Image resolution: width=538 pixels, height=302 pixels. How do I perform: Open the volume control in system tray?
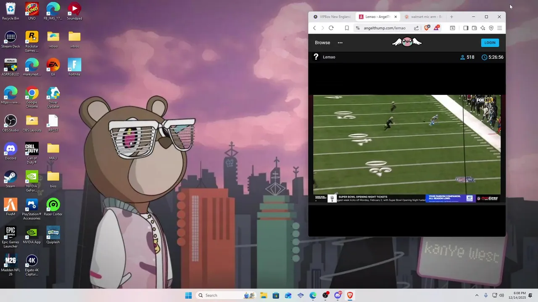point(501,295)
